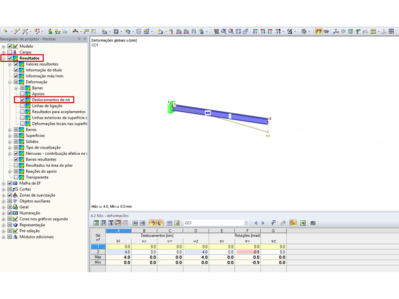Click the zoom window magnifier icon
The height and width of the screenshot is (299, 399).
point(224,31)
